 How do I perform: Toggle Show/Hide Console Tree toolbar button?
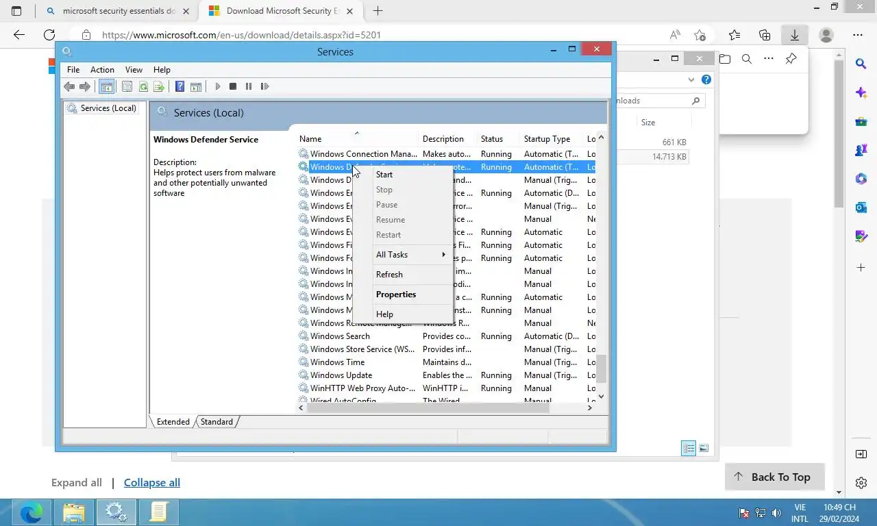tap(106, 86)
